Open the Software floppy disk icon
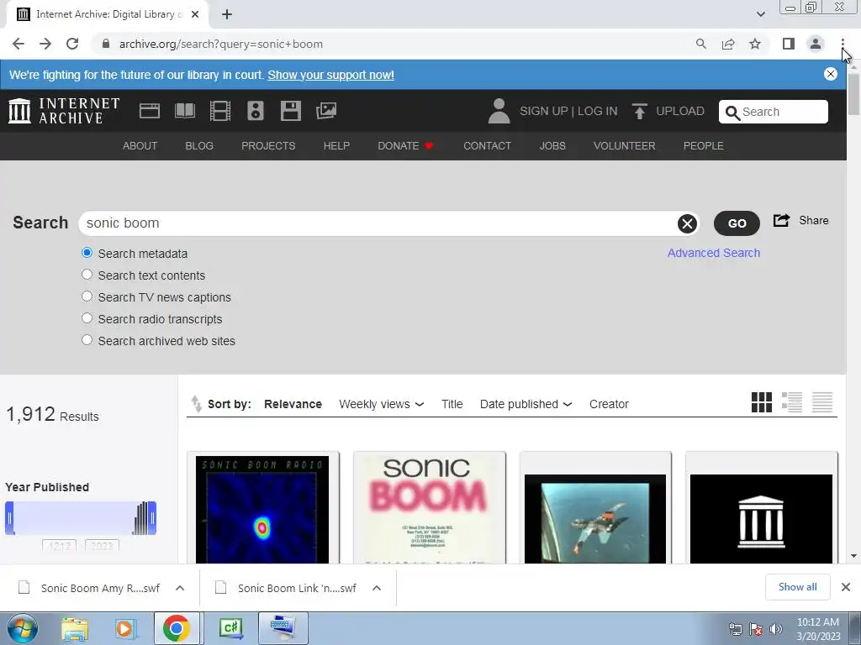The image size is (861, 645). [x=290, y=111]
